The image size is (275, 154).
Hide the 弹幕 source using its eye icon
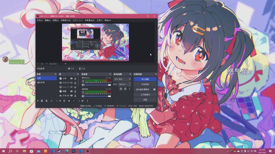click(x=71, y=91)
